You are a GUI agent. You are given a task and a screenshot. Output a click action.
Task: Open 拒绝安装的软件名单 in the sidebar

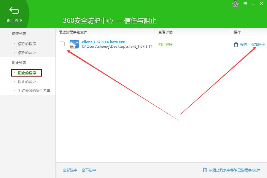tap(34, 90)
